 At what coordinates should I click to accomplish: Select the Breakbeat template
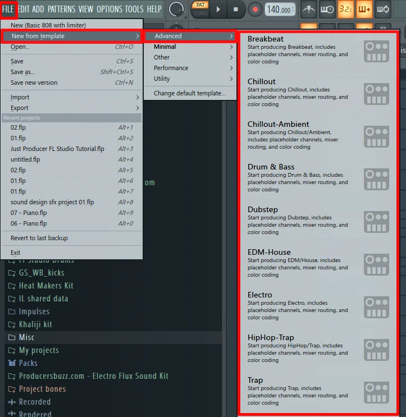318,51
